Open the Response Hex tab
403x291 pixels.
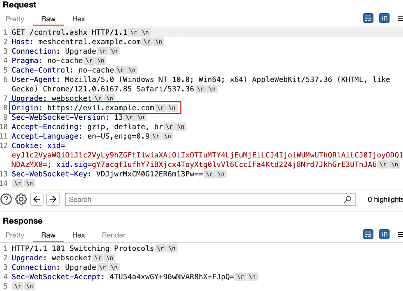pos(78,235)
